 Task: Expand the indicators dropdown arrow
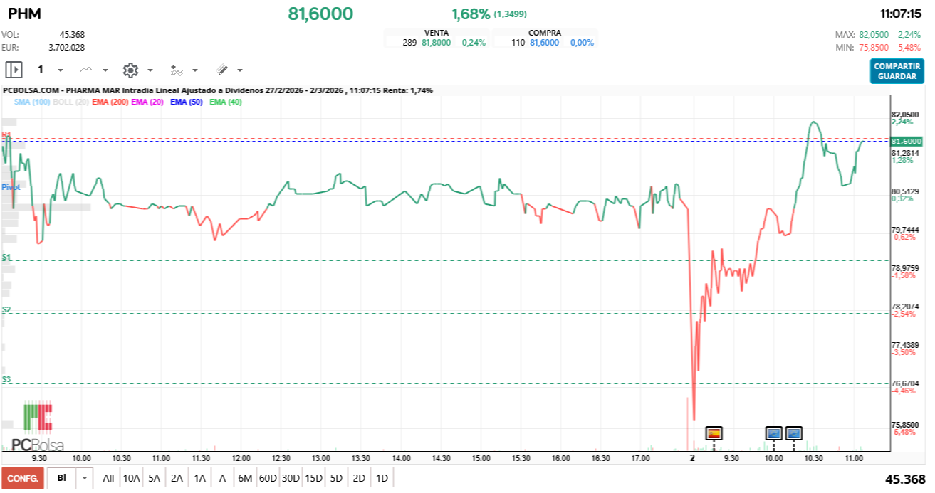[195, 70]
